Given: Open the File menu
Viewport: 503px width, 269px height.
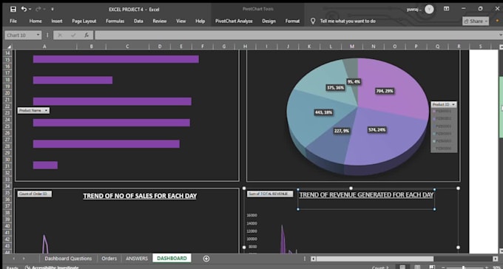Looking at the screenshot, I should [x=13, y=21].
